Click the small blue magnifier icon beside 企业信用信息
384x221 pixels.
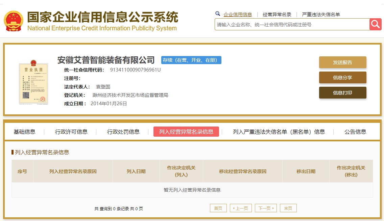(x=217, y=14)
